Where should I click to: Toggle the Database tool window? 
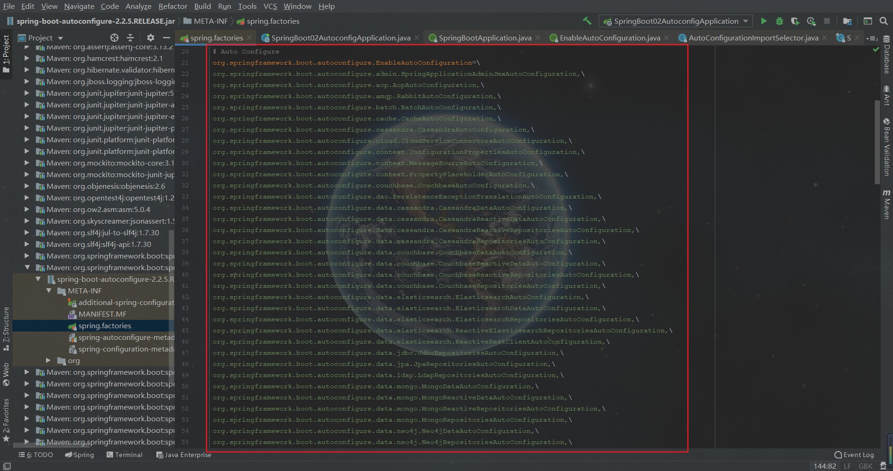[886, 54]
